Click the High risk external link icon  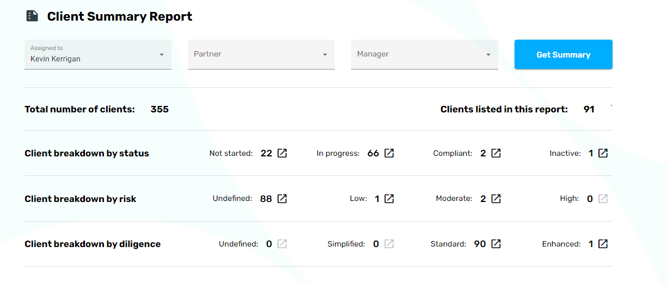[x=603, y=199]
